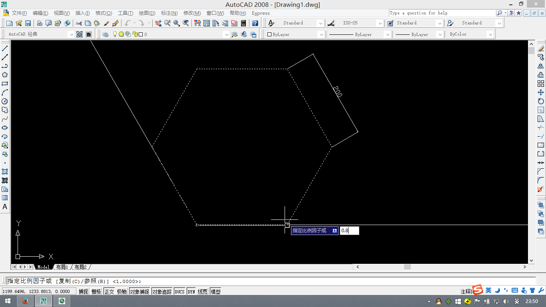Click the help question search field
Image resolution: width=546 pixels, height=307 pixels.
pos(442,13)
